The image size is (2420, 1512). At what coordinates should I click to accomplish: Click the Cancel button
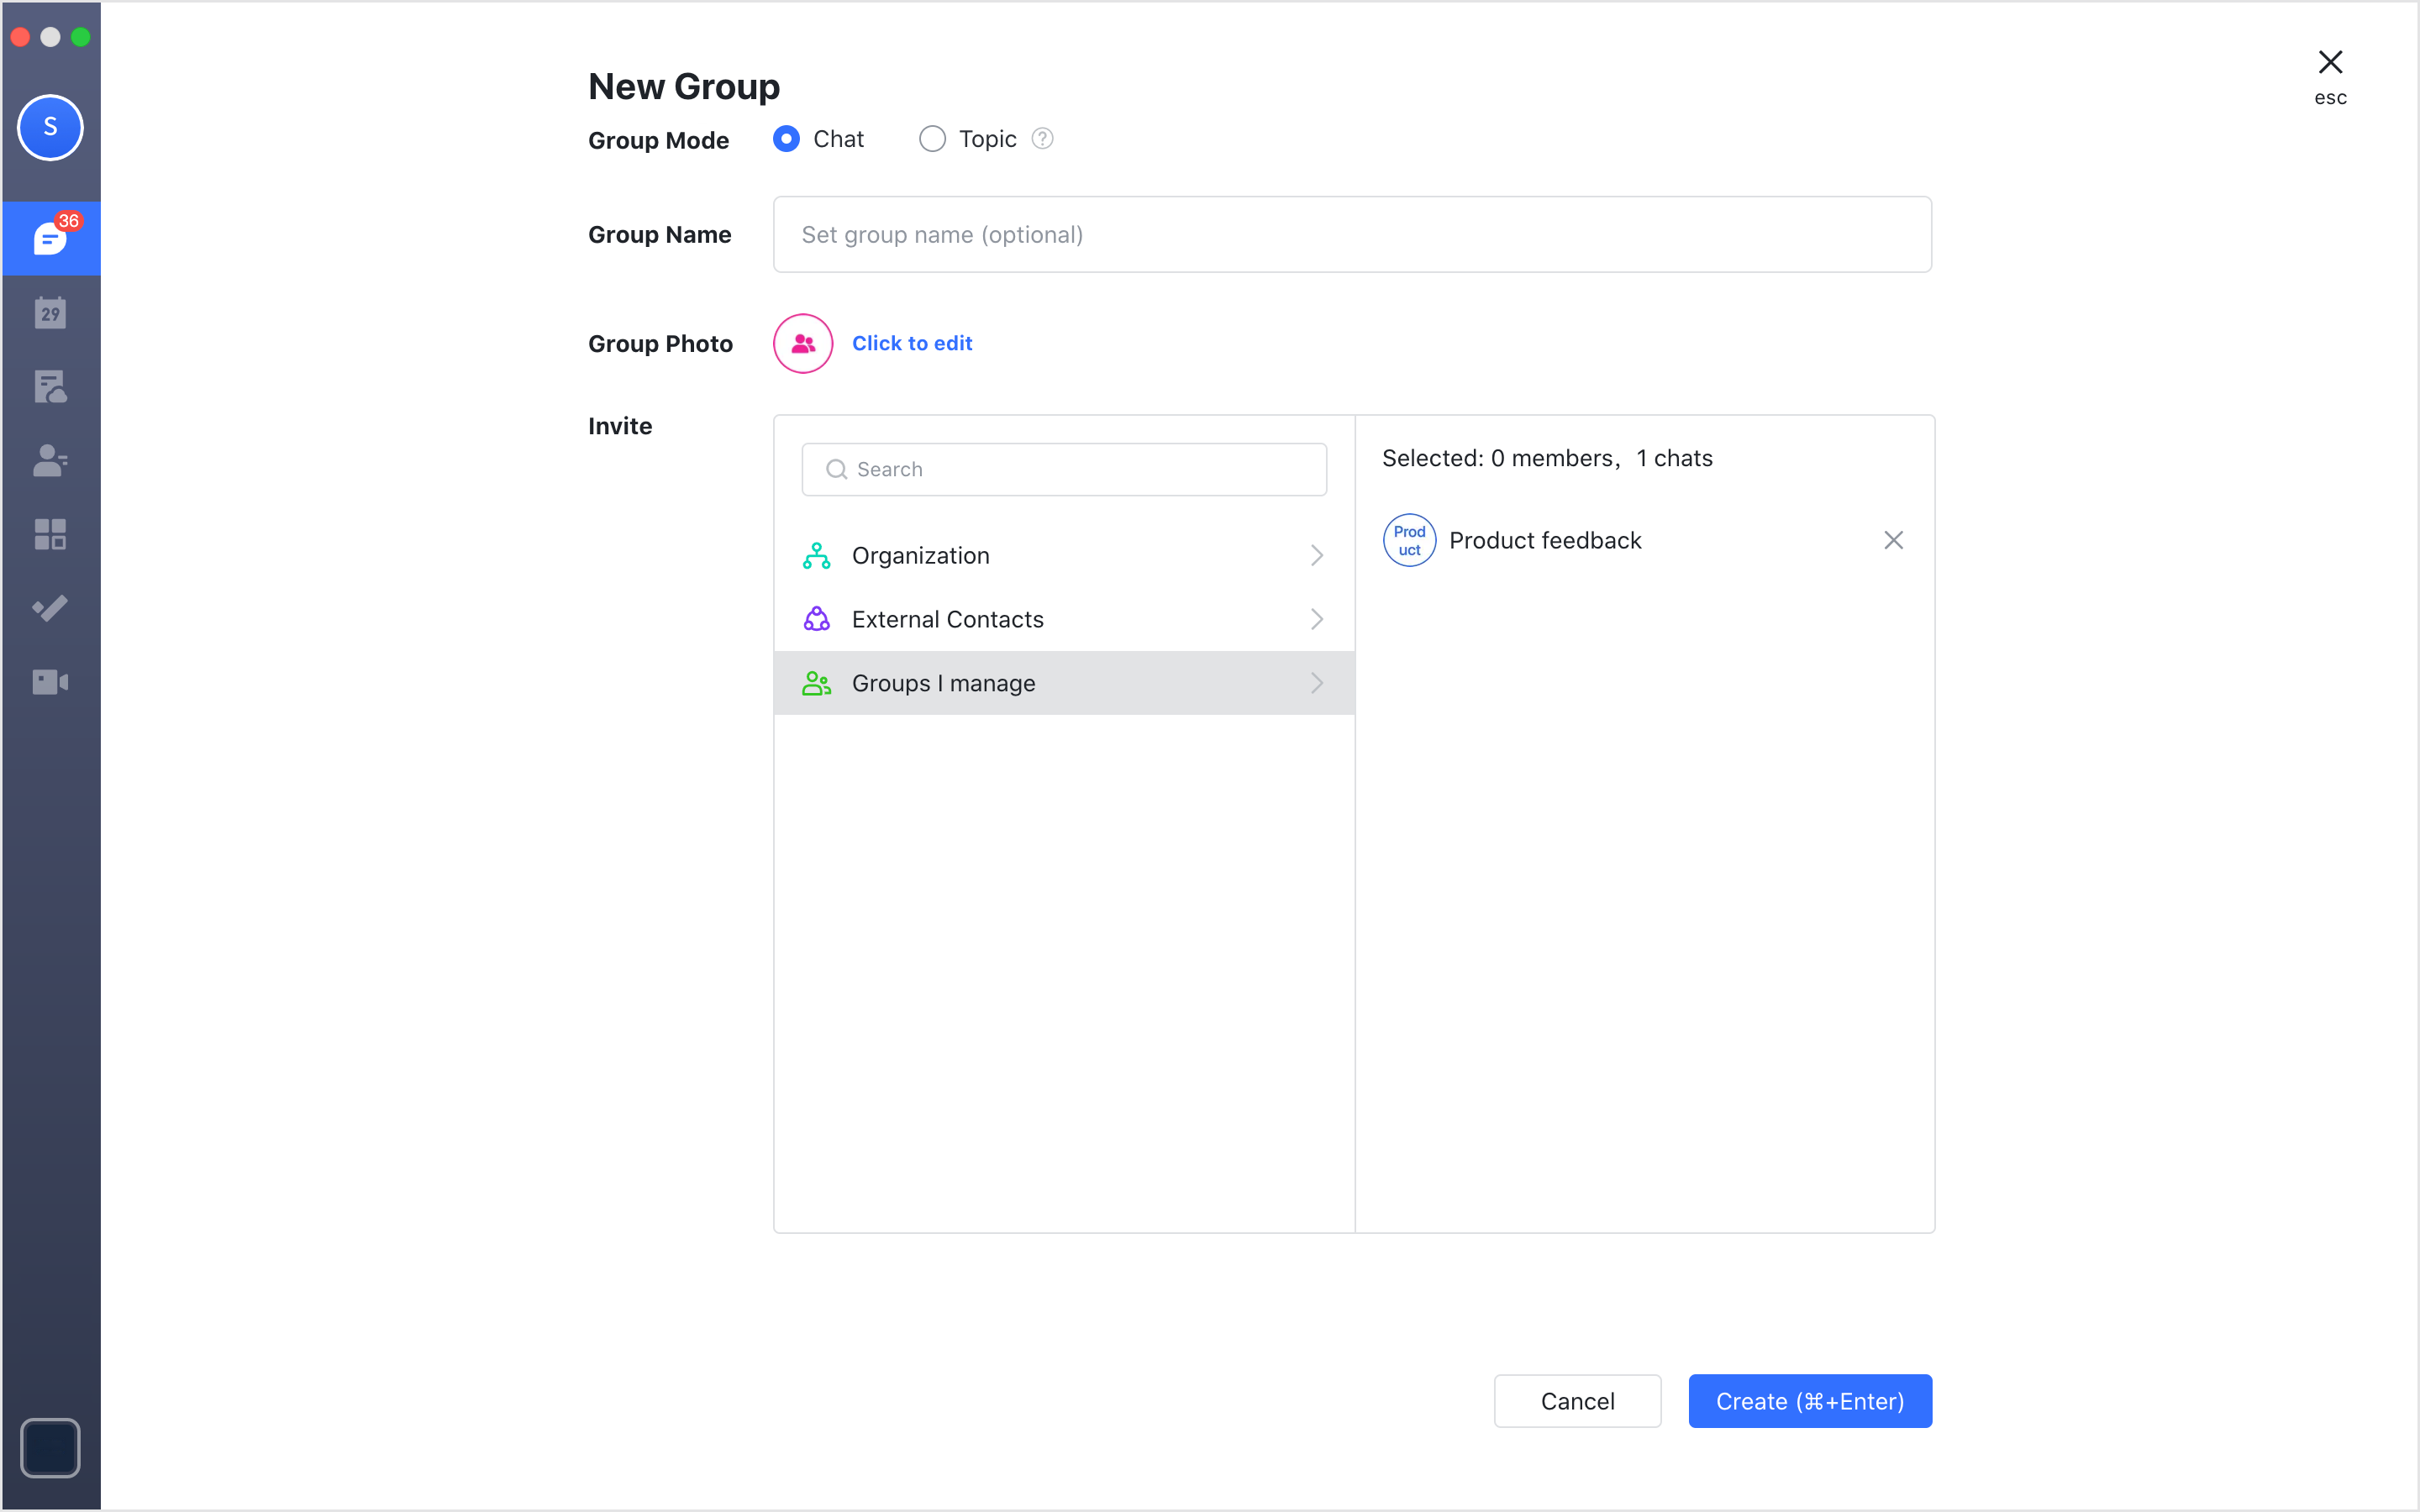coord(1577,1401)
